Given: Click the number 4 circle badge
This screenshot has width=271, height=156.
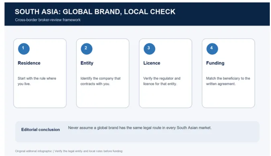Looking at the screenshot, I should 212,49.
